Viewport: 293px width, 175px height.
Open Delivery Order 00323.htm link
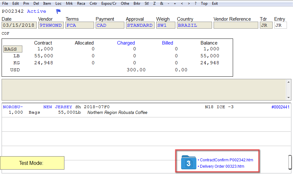(x=222, y=166)
